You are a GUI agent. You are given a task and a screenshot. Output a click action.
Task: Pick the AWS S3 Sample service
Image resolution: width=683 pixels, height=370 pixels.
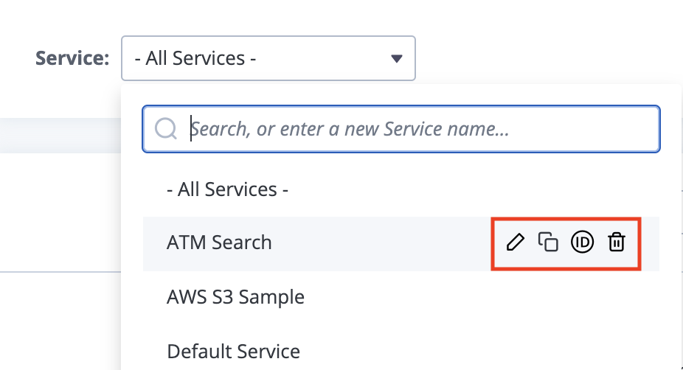click(x=235, y=297)
